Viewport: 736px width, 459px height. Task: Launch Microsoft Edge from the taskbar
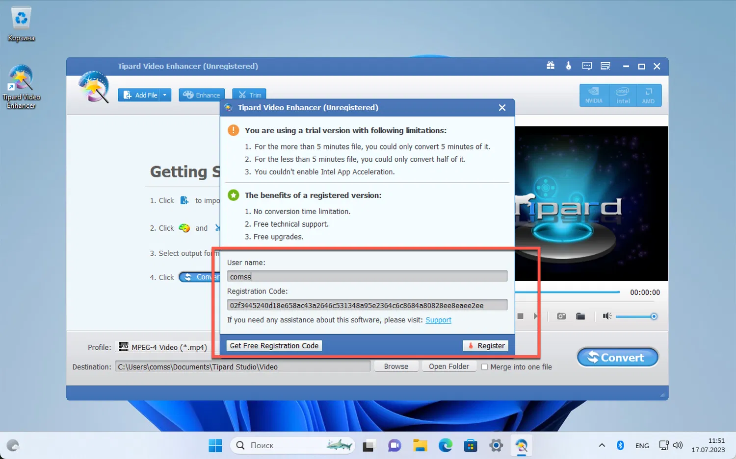(x=446, y=445)
